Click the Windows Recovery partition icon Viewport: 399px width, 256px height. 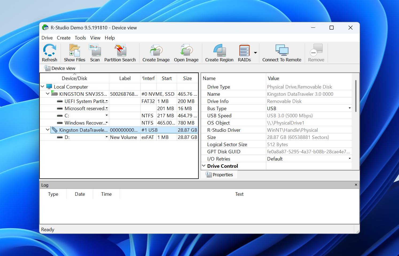point(60,123)
